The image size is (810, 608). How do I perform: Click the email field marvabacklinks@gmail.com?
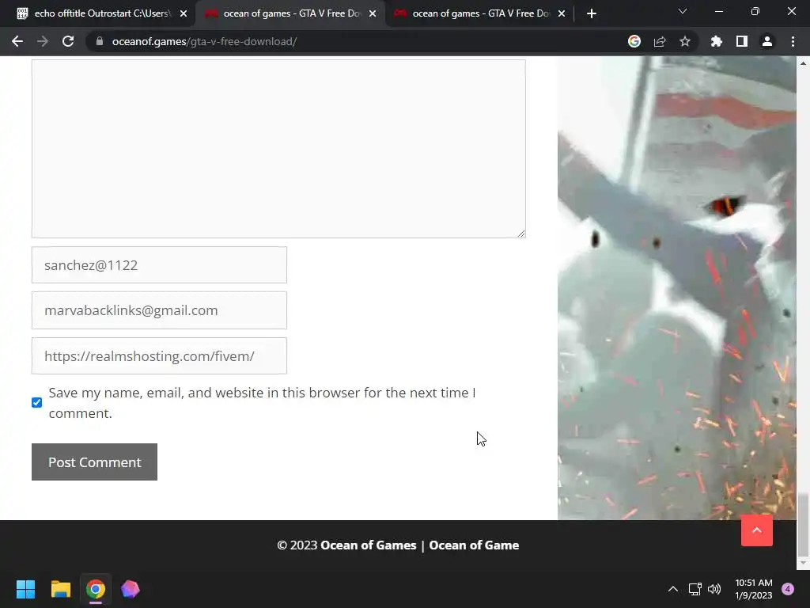pos(159,310)
